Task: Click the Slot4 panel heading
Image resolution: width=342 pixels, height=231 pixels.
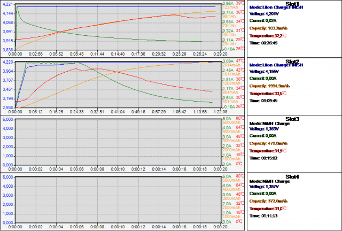Action: coord(292,176)
